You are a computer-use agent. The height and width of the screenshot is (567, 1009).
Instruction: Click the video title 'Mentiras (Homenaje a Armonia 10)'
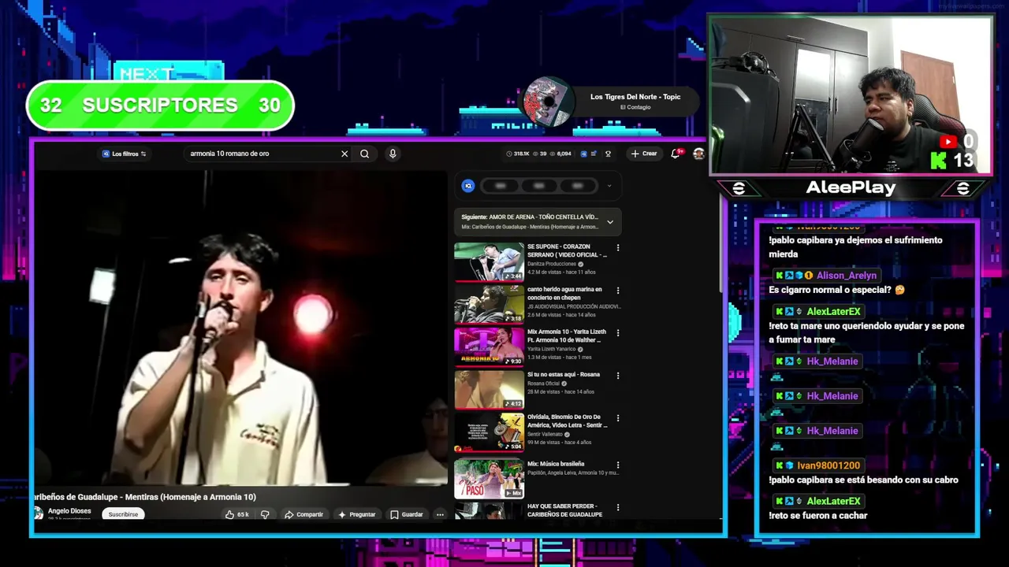pos(145,497)
